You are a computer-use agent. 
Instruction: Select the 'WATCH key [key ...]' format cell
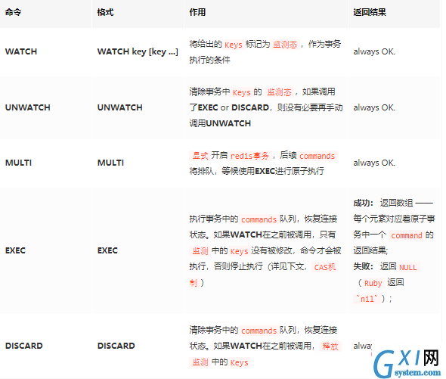click(x=138, y=51)
